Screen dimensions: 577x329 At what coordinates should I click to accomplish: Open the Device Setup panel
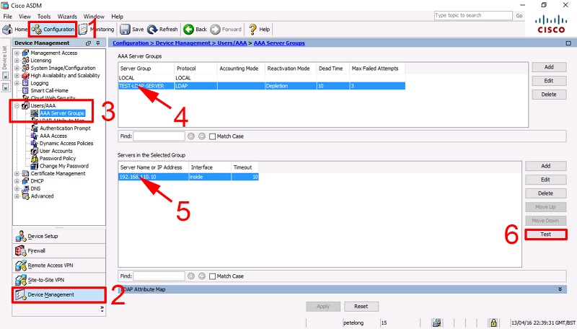click(59, 236)
